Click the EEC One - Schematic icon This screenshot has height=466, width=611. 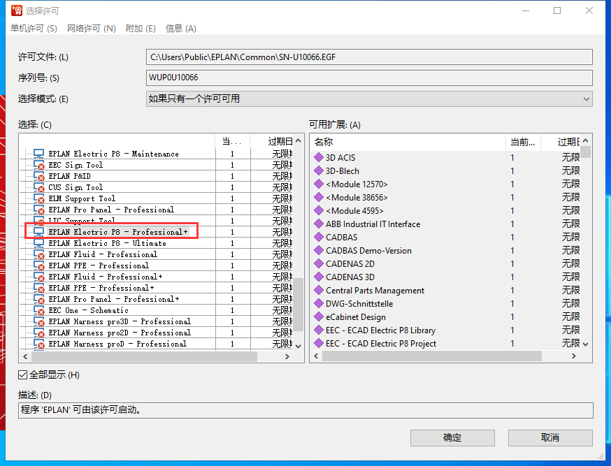39,310
